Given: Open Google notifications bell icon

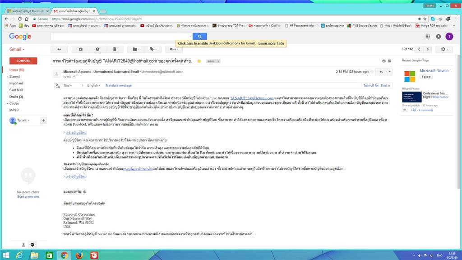Looking at the screenshot, I should pyautogui.click(x=439, y=36).
